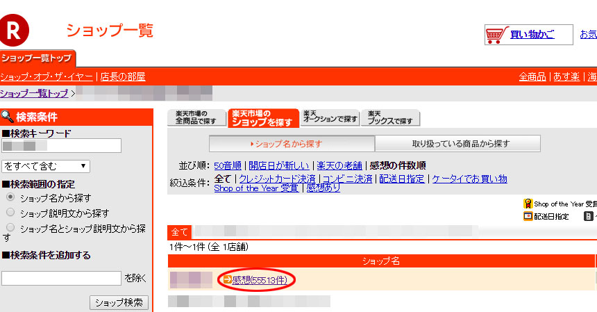Viewport: 597px width, 312px height.
Task: Select ショップ説明文から探す radio button
Action: [x=10, y=212]
